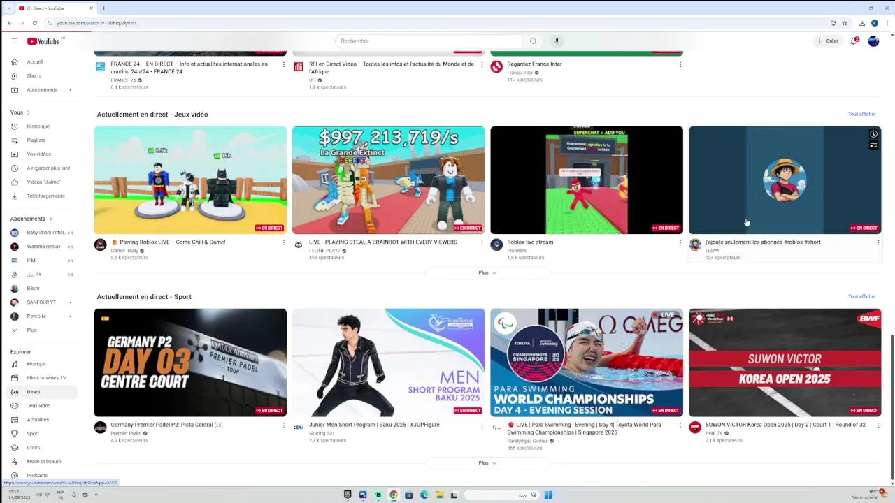Viewport: 895px width, 503px height.
Task: Open the $997,213,719/s Brainrot thumbnail
Action: point(388,180)
